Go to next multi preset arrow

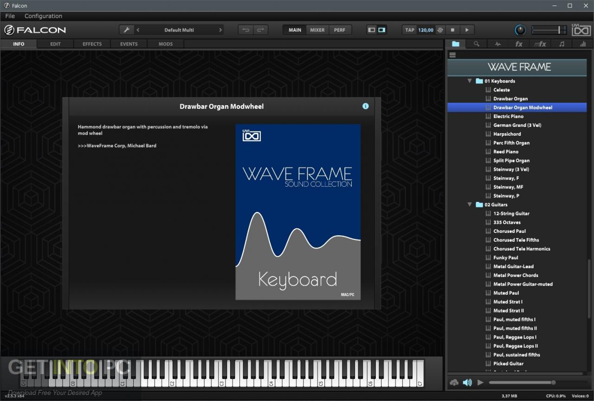coord(220,30)
